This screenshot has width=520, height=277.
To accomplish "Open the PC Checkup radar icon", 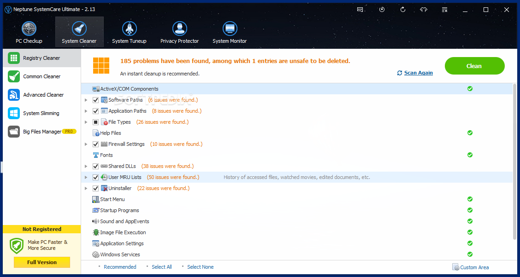I will [x=29, y=29].
